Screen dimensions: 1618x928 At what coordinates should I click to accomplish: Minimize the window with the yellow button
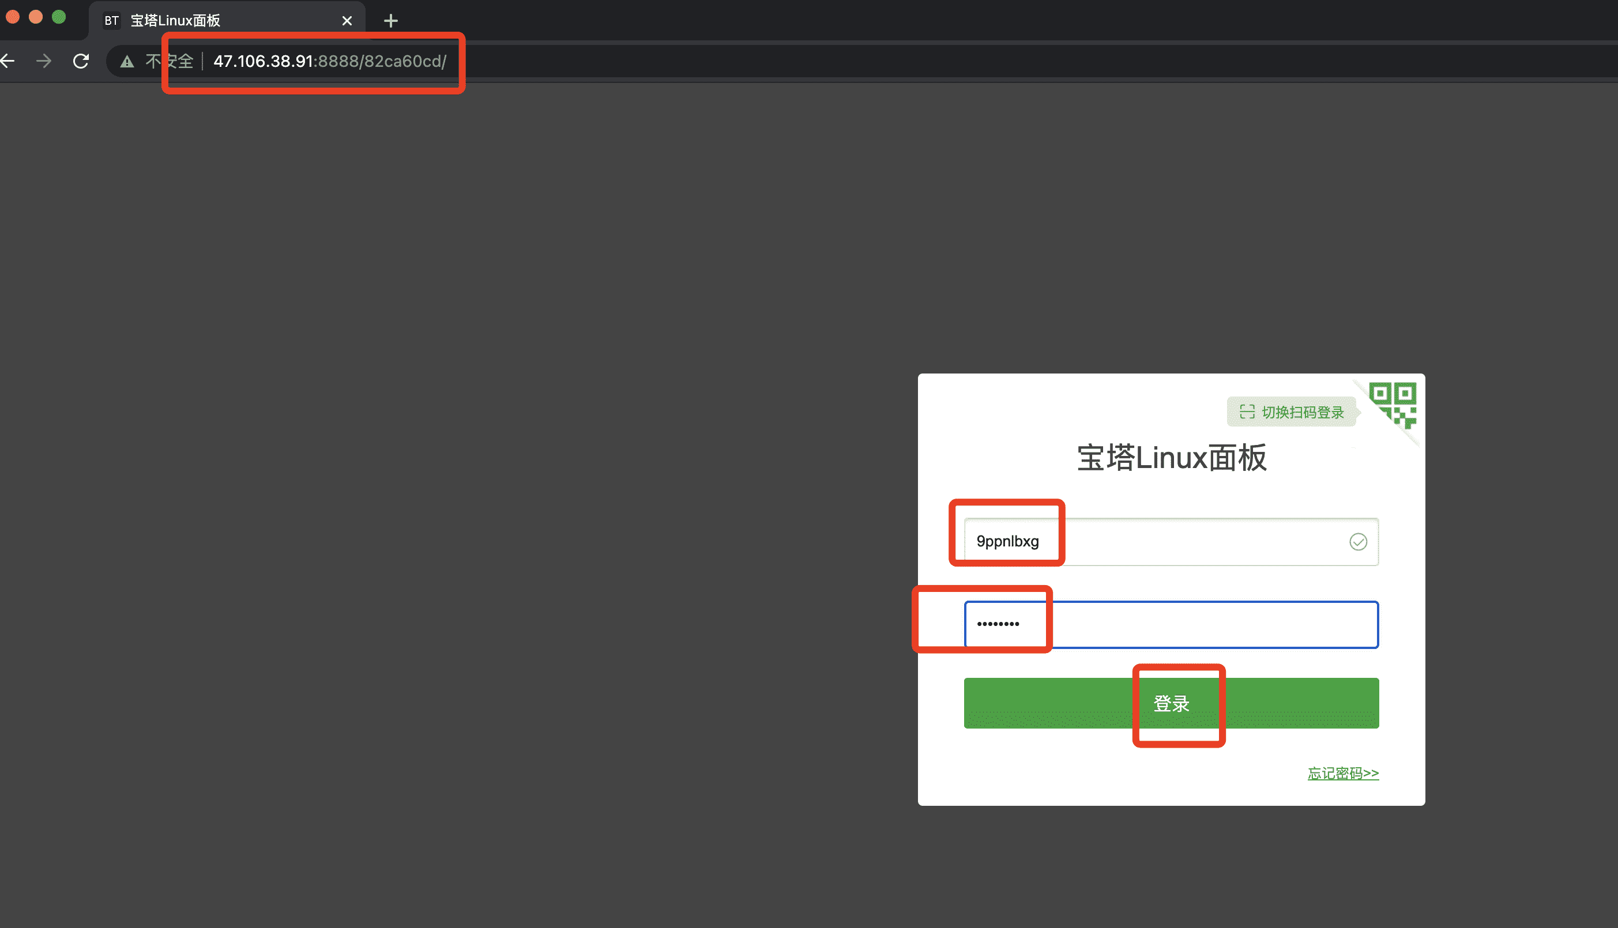(x=36, y=17)
